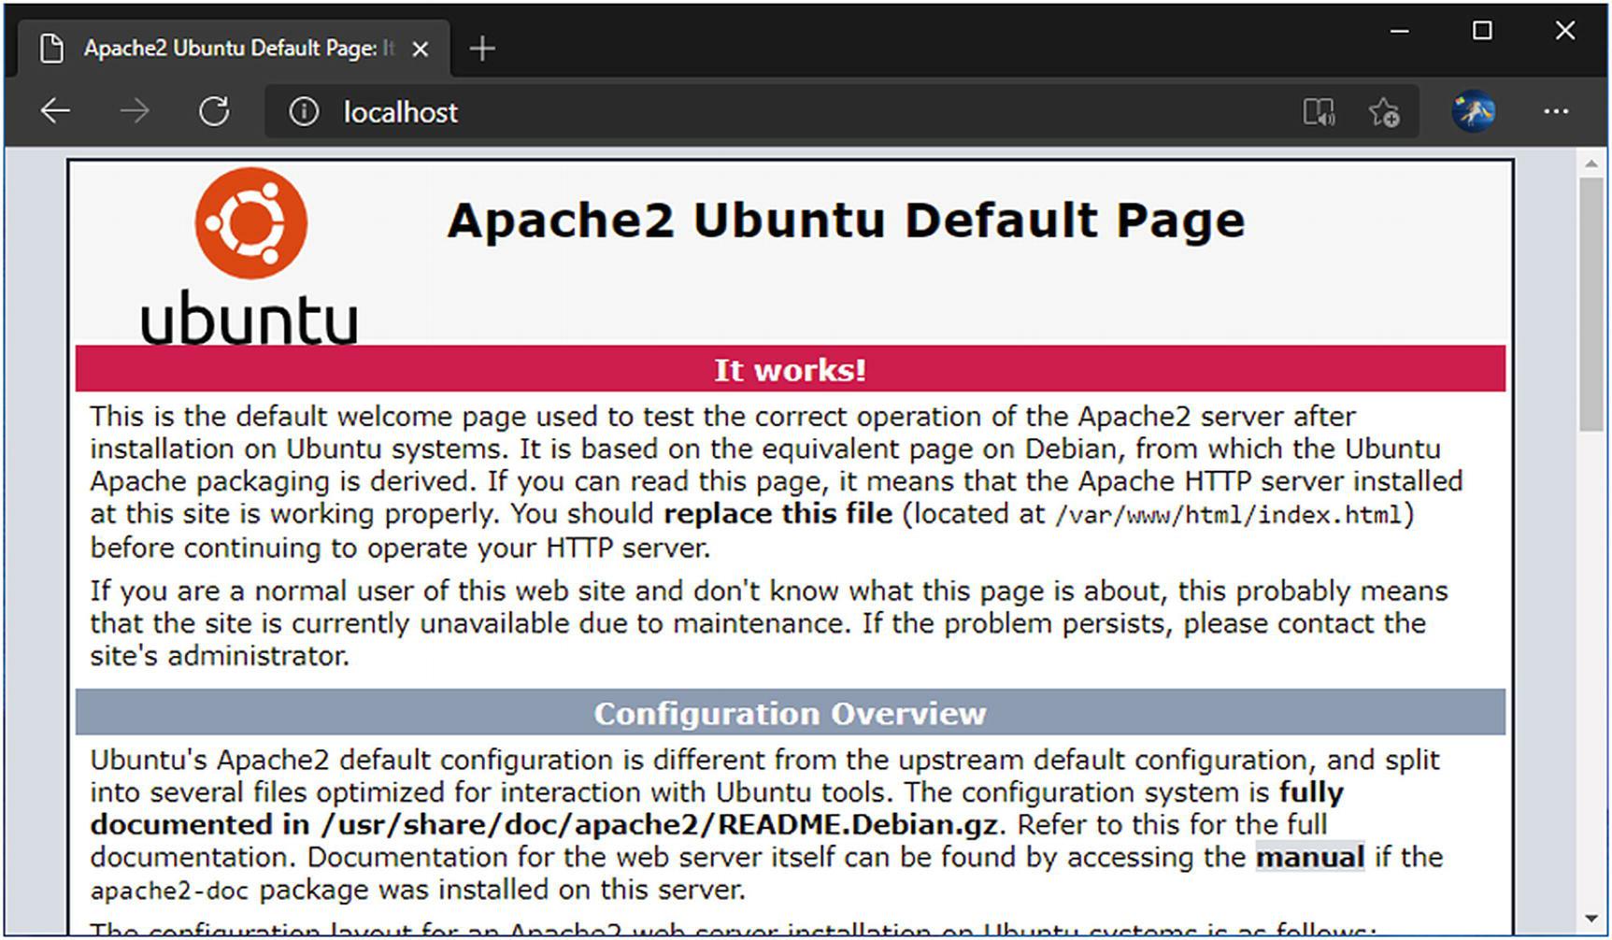Open a new tab with plus button
This screenshot has width=1612, height=940.
482,49
